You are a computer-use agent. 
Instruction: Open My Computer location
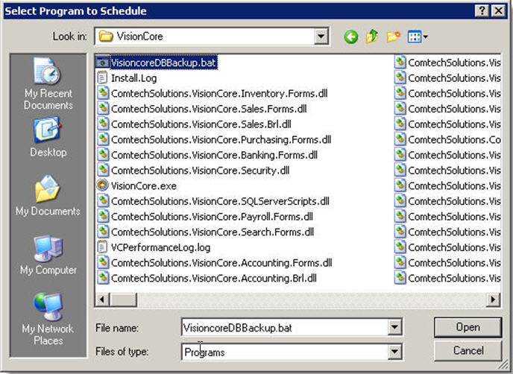point(48,256)
